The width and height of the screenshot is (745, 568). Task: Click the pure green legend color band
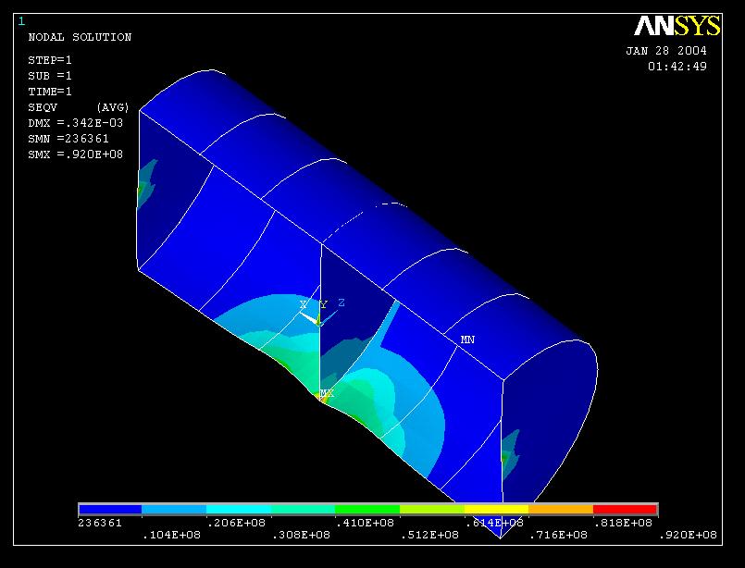pyautogui.click(x=367, y=509)
